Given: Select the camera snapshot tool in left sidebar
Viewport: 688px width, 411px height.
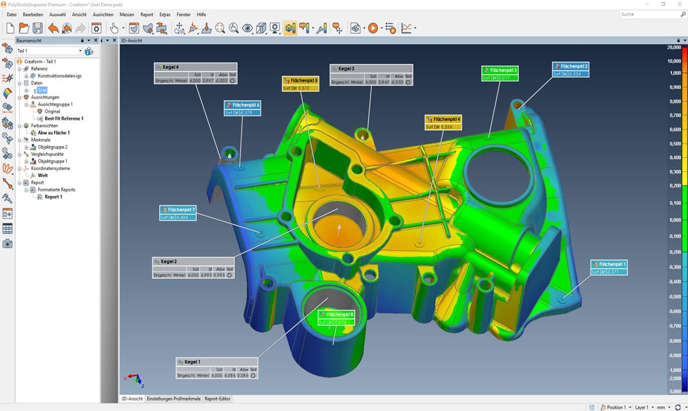Looking at the screenshot, I should (x=8, y=244).
